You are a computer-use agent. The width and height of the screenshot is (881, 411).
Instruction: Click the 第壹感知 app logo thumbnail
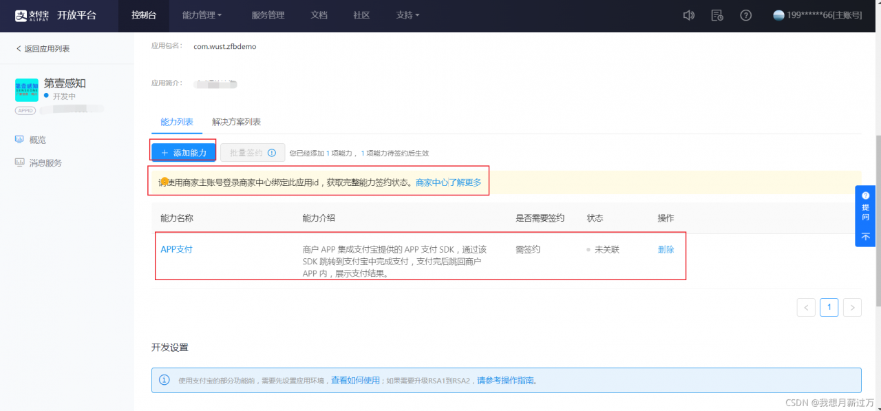26,89
